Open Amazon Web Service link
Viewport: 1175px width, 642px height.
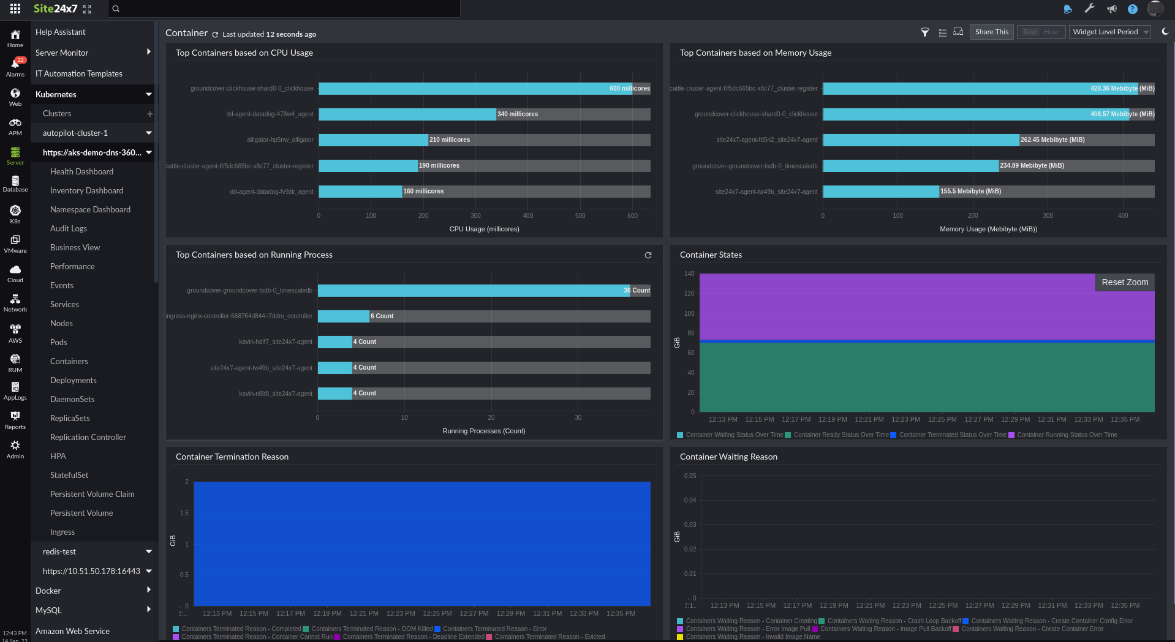coord(72,631)
